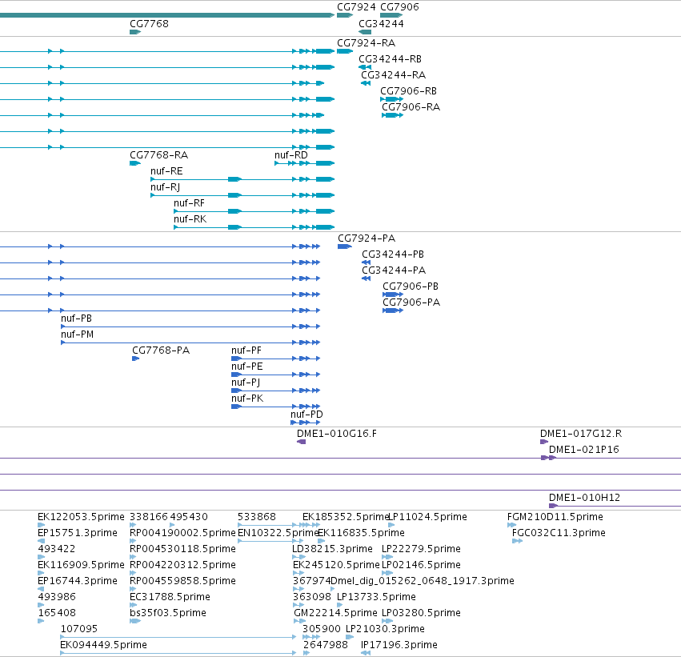Select the CG7906 gene label
The width and height of the screenshot is (681, 657).
coord(399,7)
